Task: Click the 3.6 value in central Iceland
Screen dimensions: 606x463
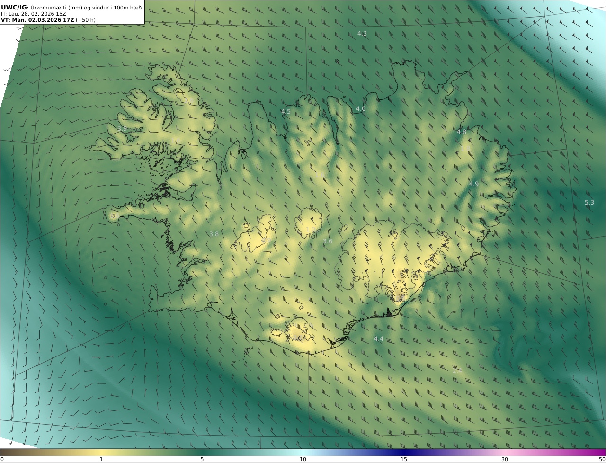Action: point(328,241)
